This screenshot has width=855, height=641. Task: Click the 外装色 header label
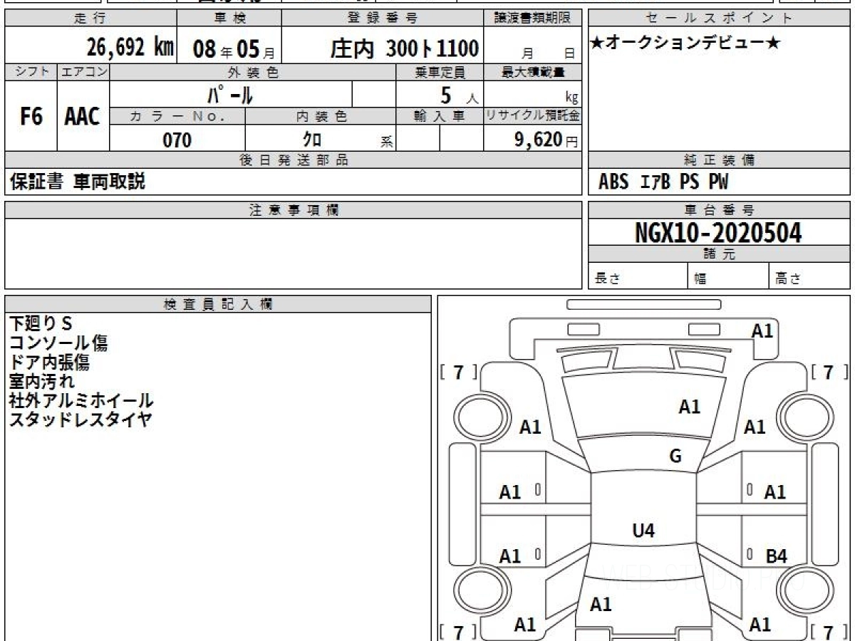(x=253, y=72)
